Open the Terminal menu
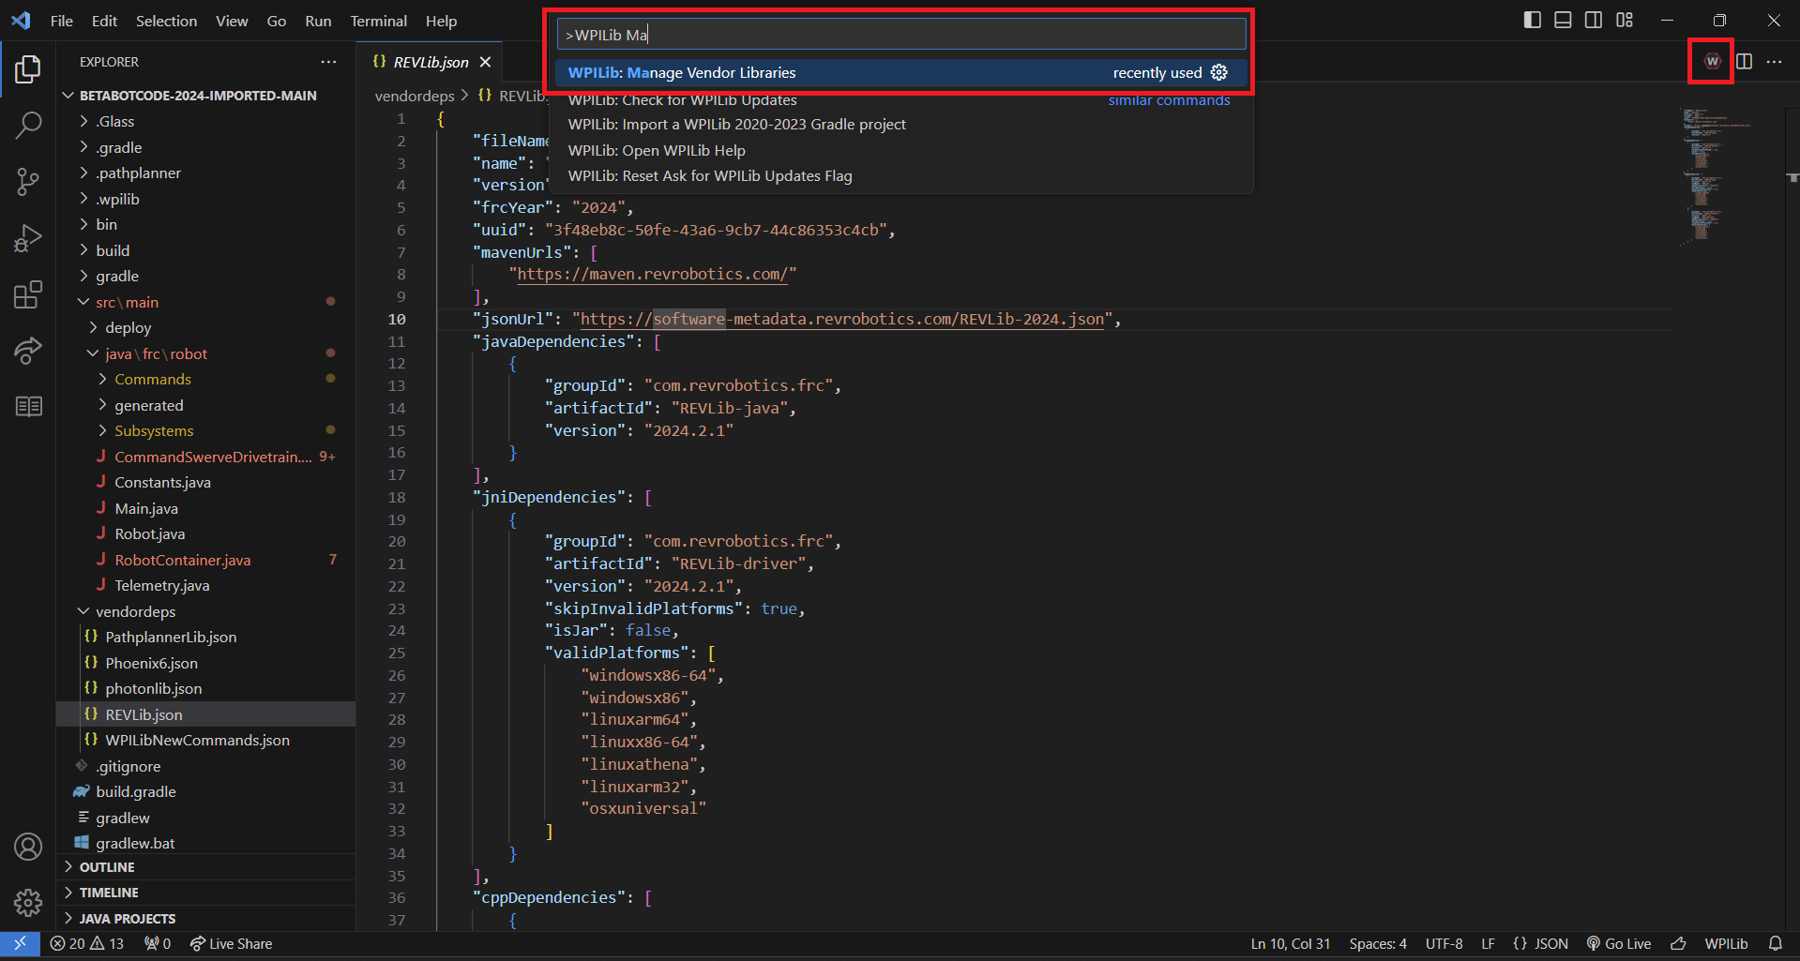The width and height of the screenshot is (1800, 961). click(x=378, y=21)
